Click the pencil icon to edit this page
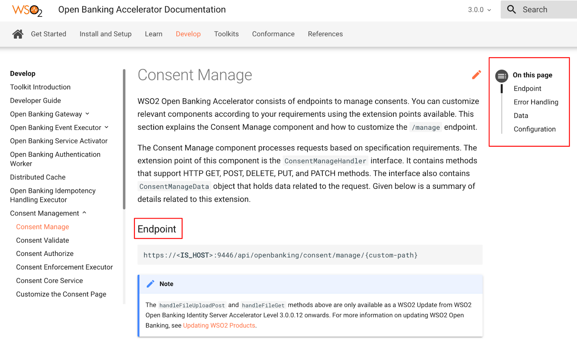Screen dimensions: 577x344 (x=476, y=75)
